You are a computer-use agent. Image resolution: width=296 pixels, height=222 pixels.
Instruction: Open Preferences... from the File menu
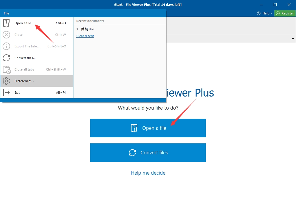(x=37, y=81)
